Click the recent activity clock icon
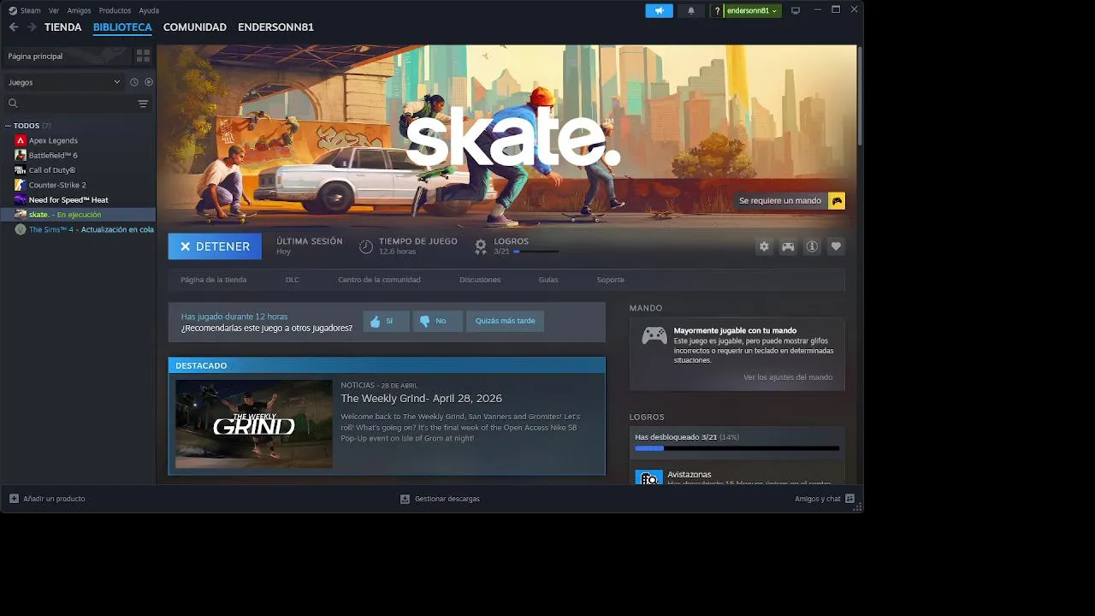The width and height of the screenshot is (1095, 616). 134,82
